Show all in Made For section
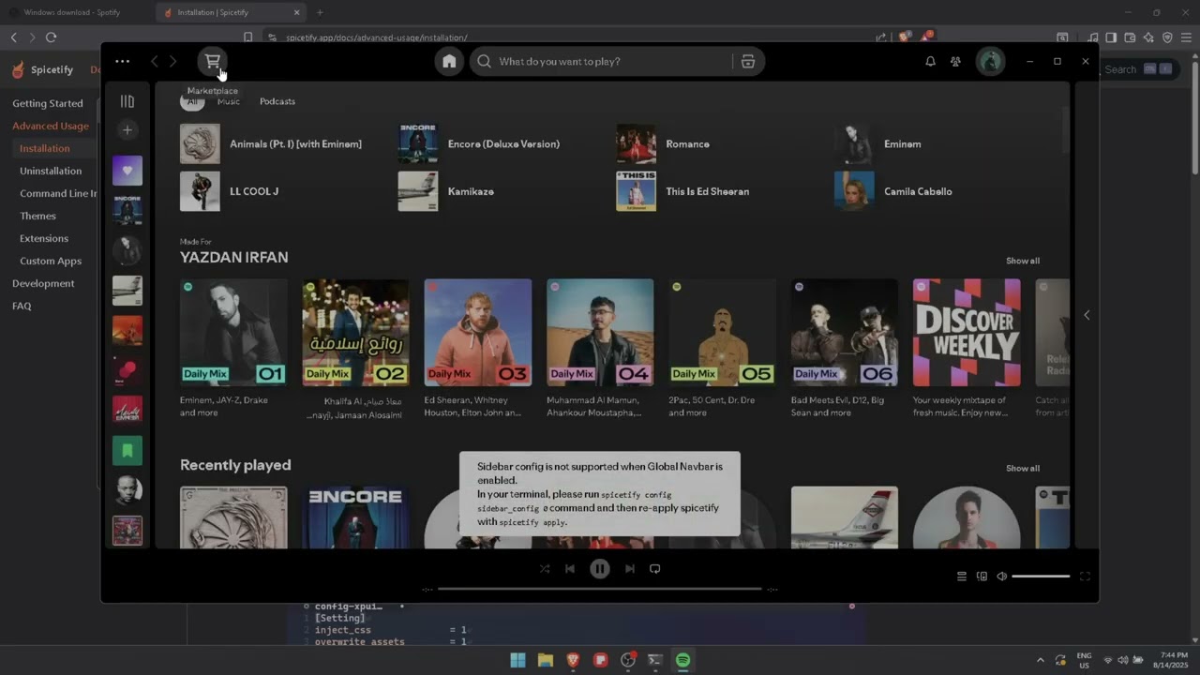 (1022, 261)
